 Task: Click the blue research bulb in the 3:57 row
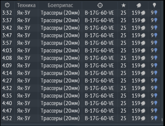pos(156,43)
